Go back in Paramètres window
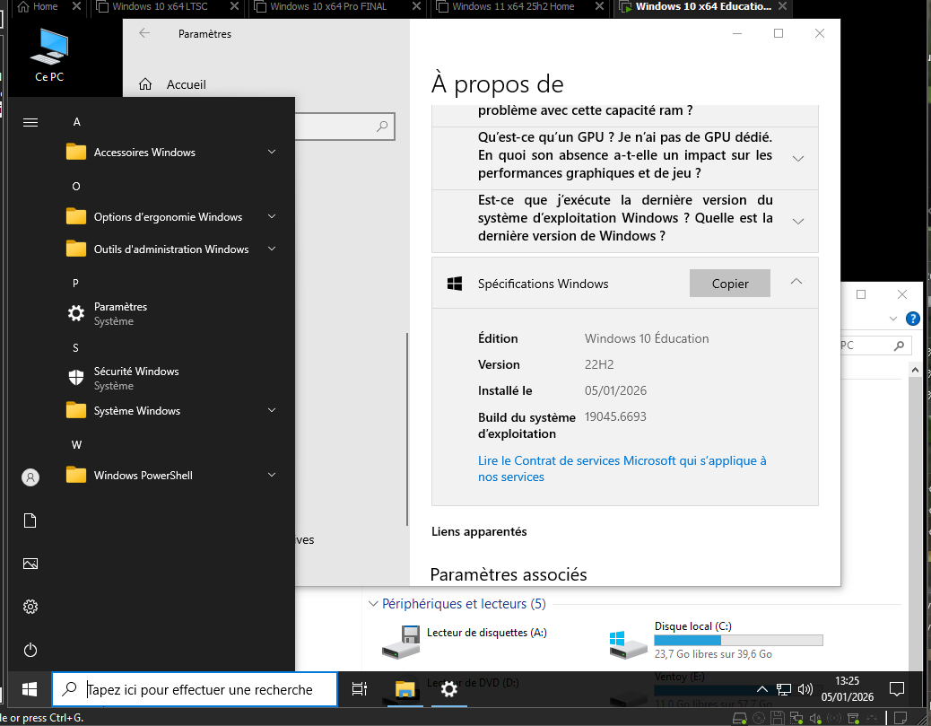 pyautogui.click(x=144, y=33)
